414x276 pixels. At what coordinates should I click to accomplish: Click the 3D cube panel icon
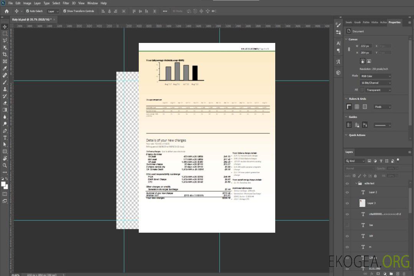[338, 72]
